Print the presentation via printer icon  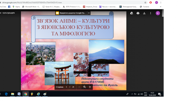click(x=138, y=13)
